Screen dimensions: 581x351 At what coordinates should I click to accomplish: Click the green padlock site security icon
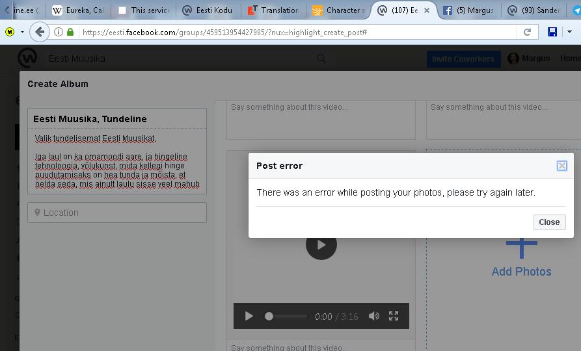coord(70,32)
